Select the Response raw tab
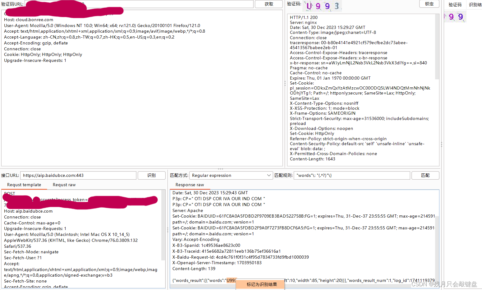 (190, 185)
